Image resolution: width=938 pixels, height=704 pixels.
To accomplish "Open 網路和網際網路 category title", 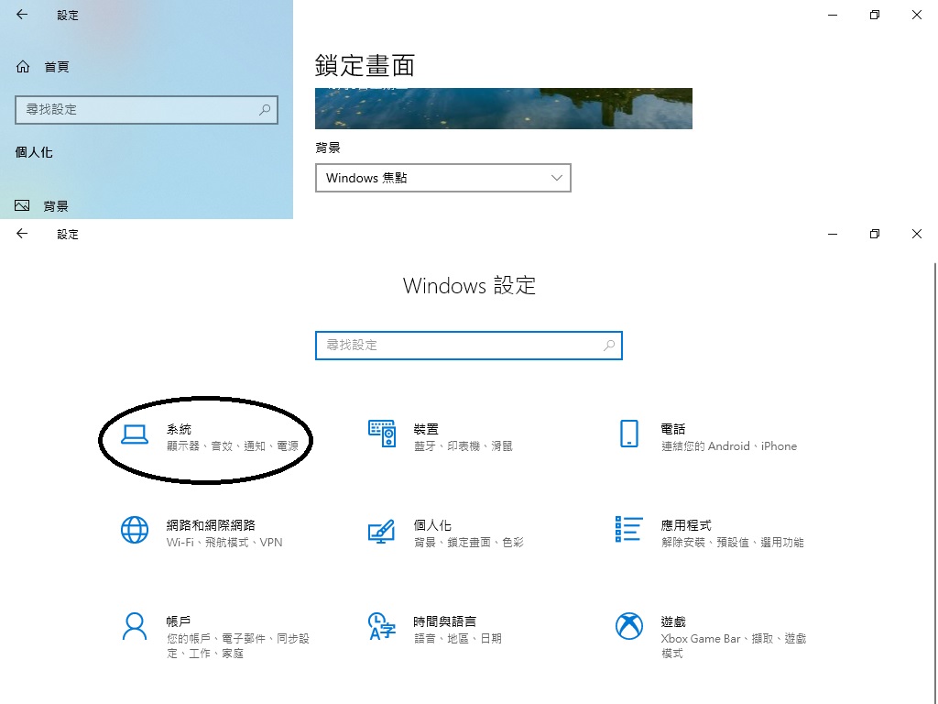I will click(x=211, y=525).
